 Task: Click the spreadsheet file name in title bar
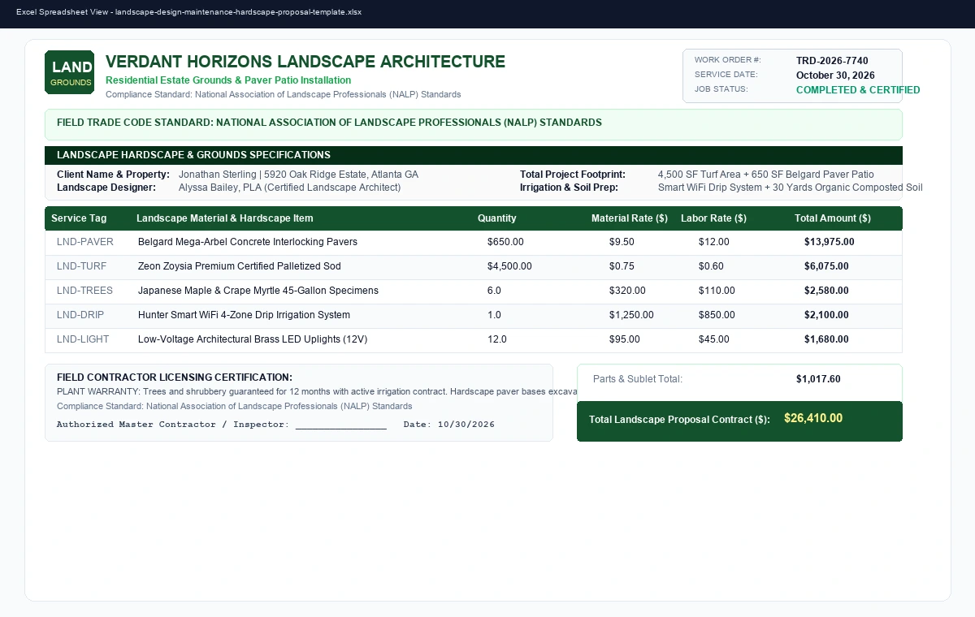pyautogui.click(x=238, y=12)
